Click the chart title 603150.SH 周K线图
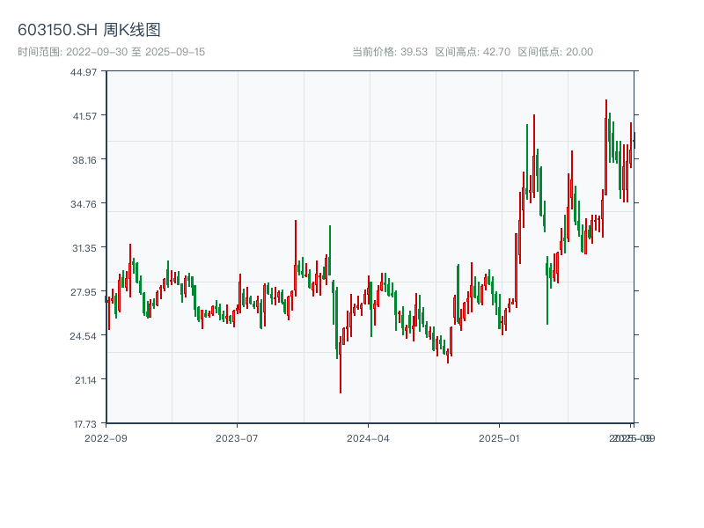This screenshot has width=704, height=528. pos(89,30)
